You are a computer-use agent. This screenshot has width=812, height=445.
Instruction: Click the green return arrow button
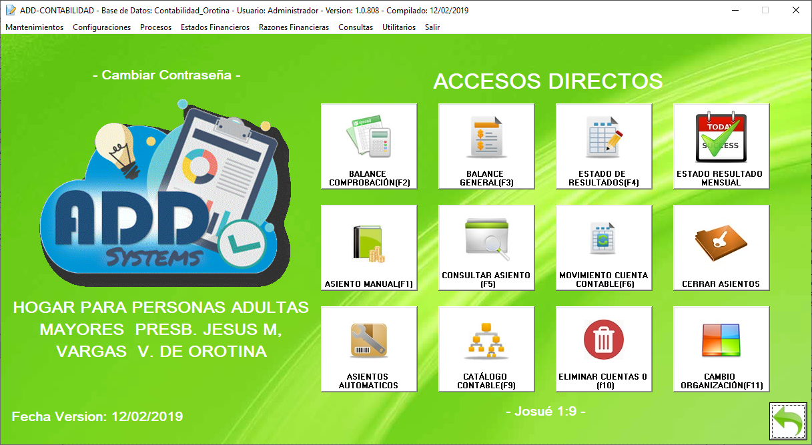tap(787, 422)
